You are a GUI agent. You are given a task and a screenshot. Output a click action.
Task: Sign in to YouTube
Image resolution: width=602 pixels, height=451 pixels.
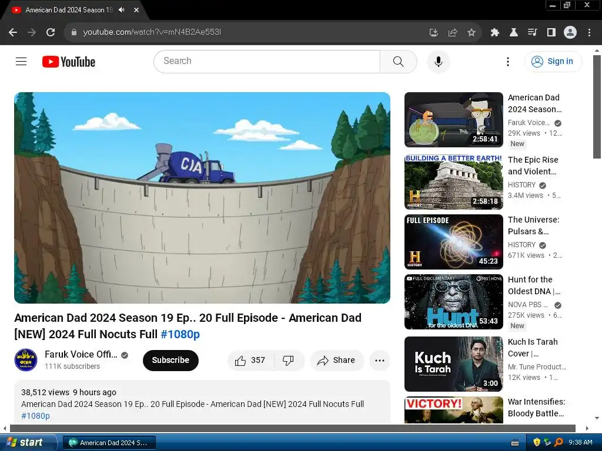pos(553,61)
